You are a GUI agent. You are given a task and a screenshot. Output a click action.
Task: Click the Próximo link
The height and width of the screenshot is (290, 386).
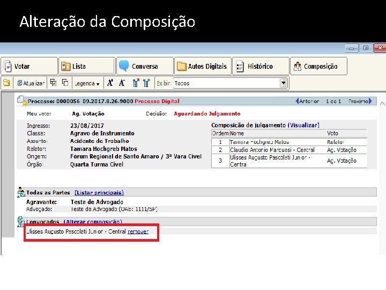(359, 102)
